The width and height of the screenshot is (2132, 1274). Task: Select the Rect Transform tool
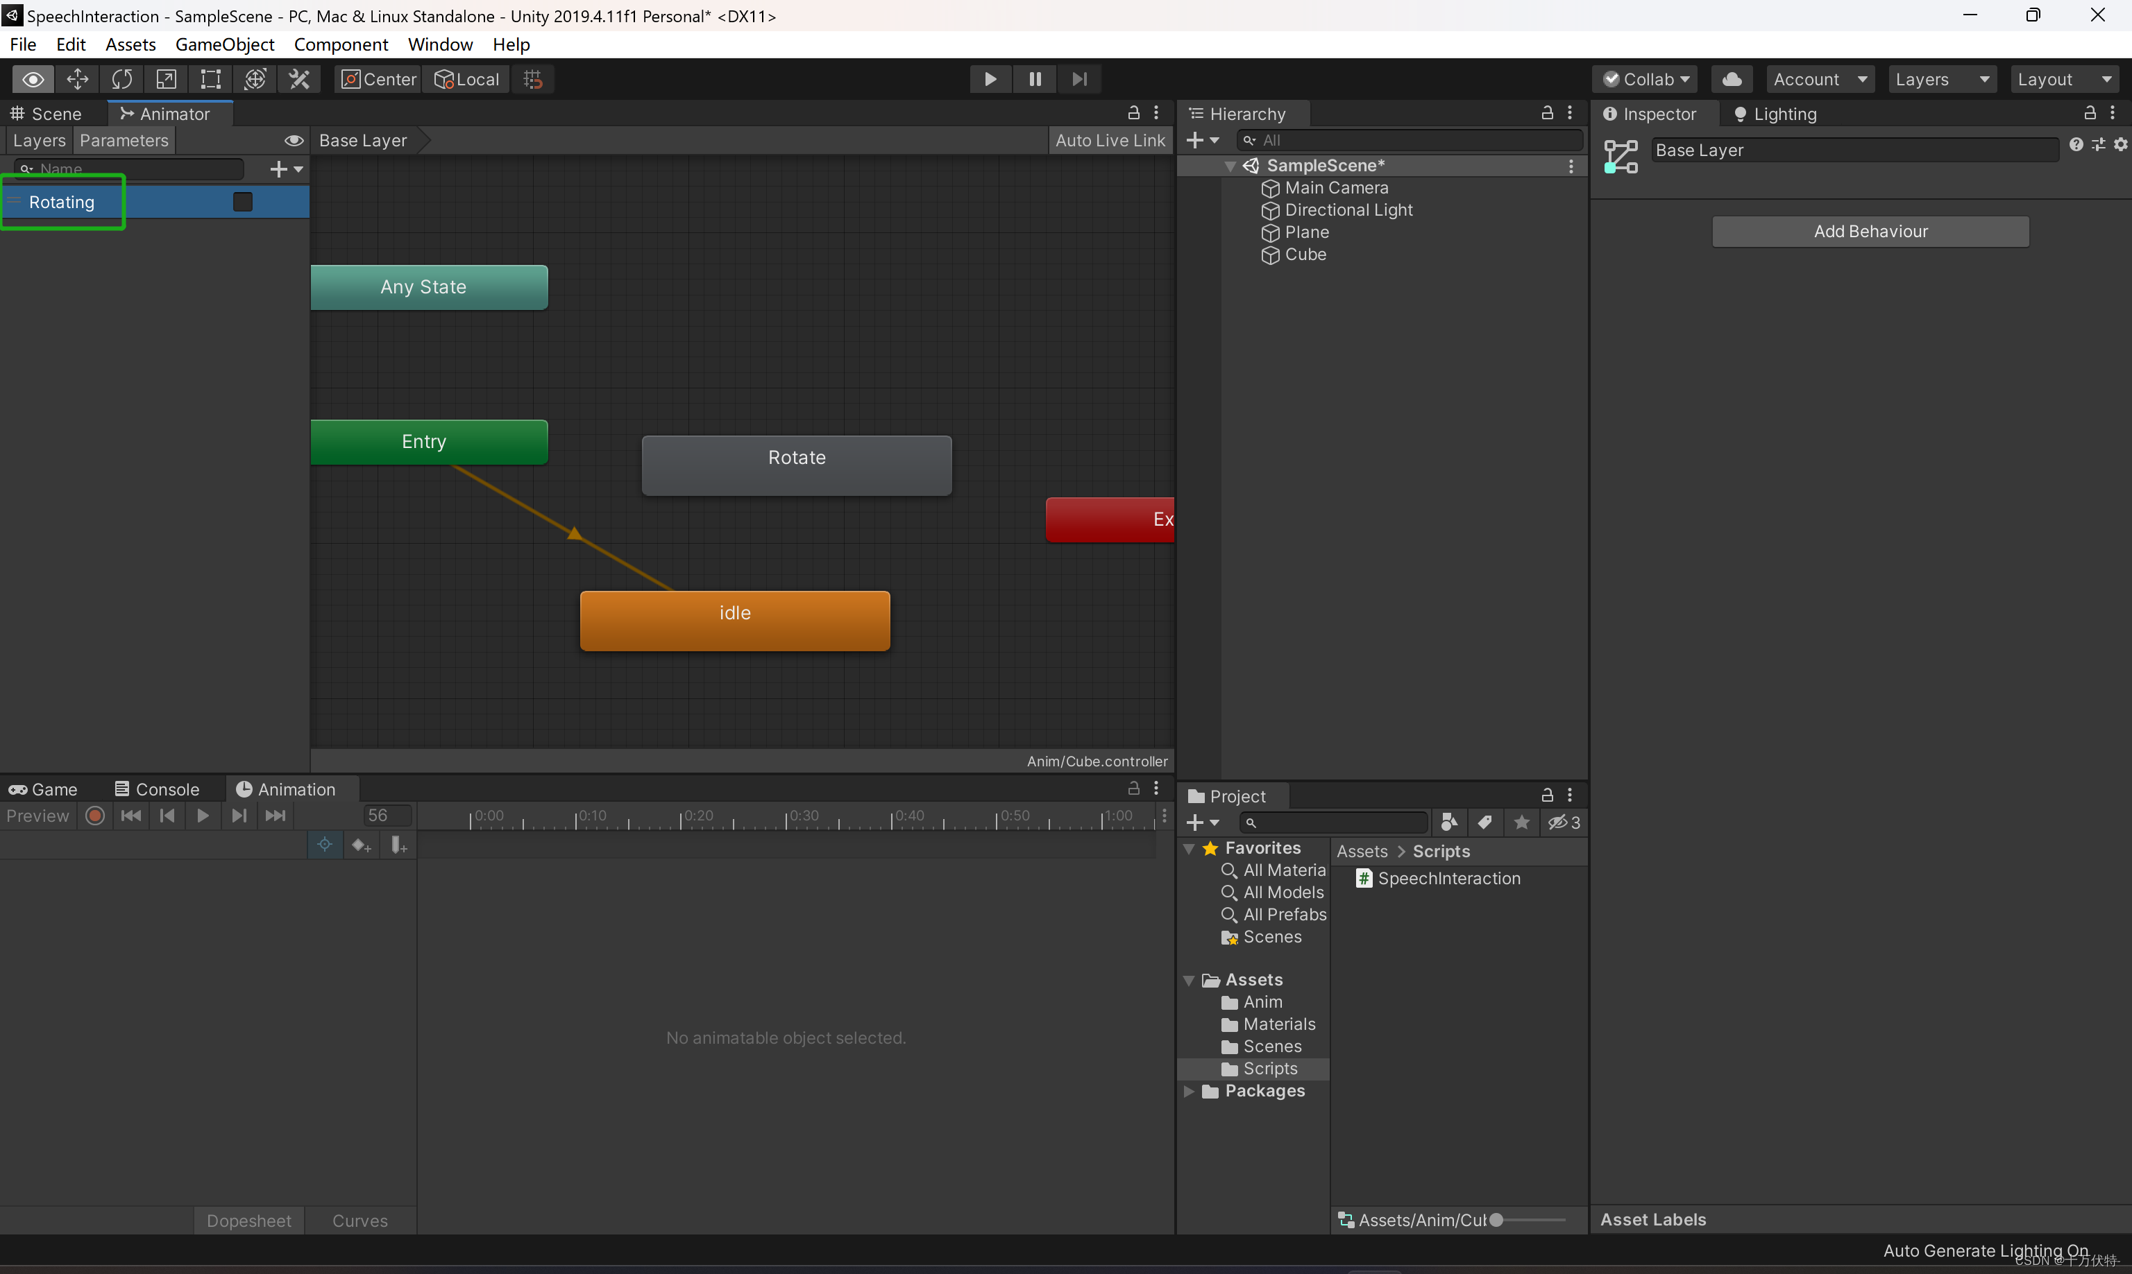click(210, 79)
